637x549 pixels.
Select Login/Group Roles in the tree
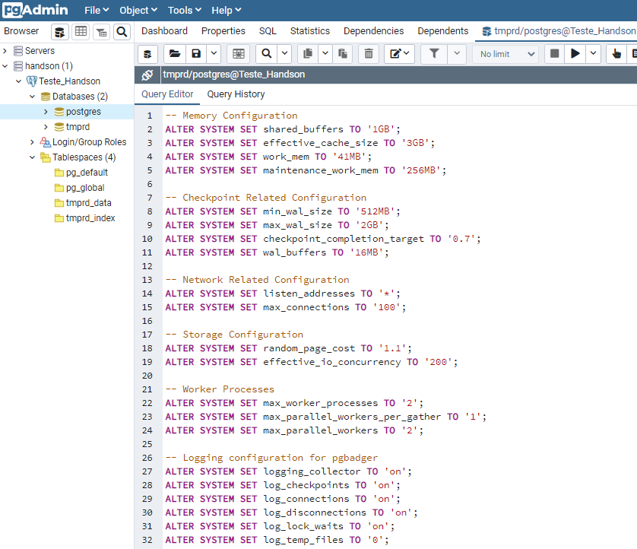(x=90, y=142)
